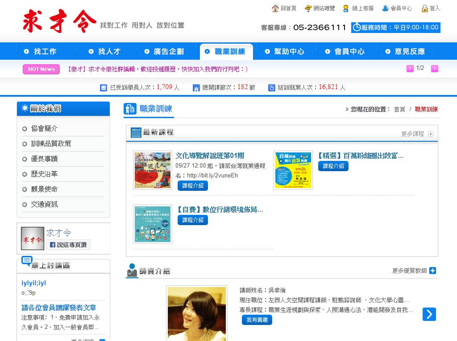457x341 pixels.
Task: Click the signpost icon beside 網站導覽
Action: point(308,8)
